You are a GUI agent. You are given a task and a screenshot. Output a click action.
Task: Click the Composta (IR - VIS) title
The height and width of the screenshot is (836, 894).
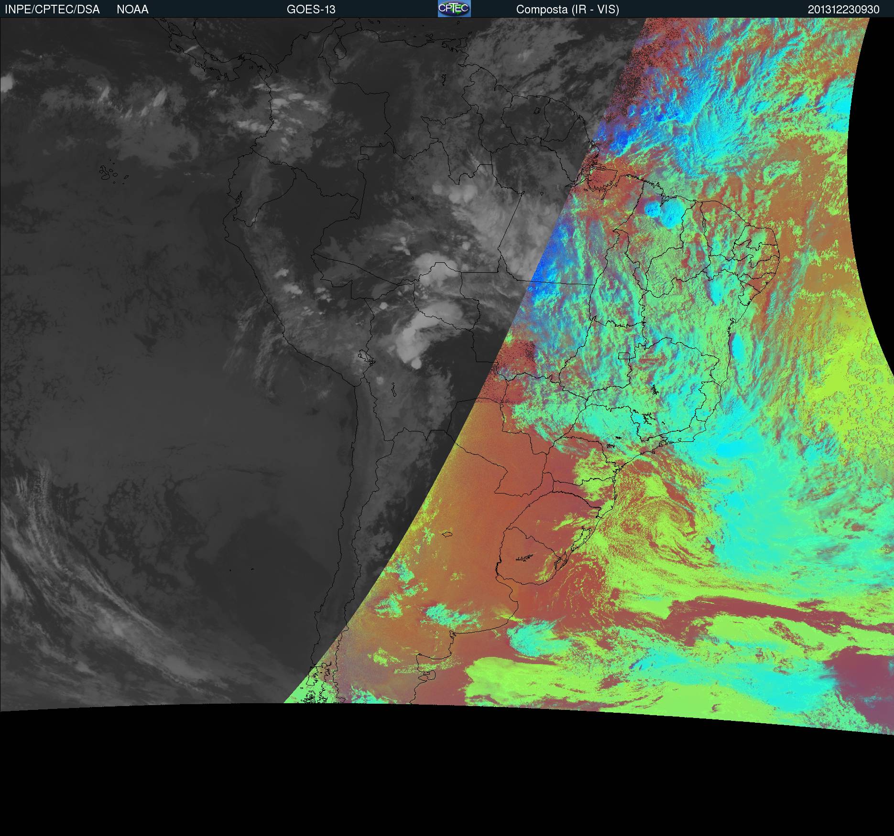567,10
